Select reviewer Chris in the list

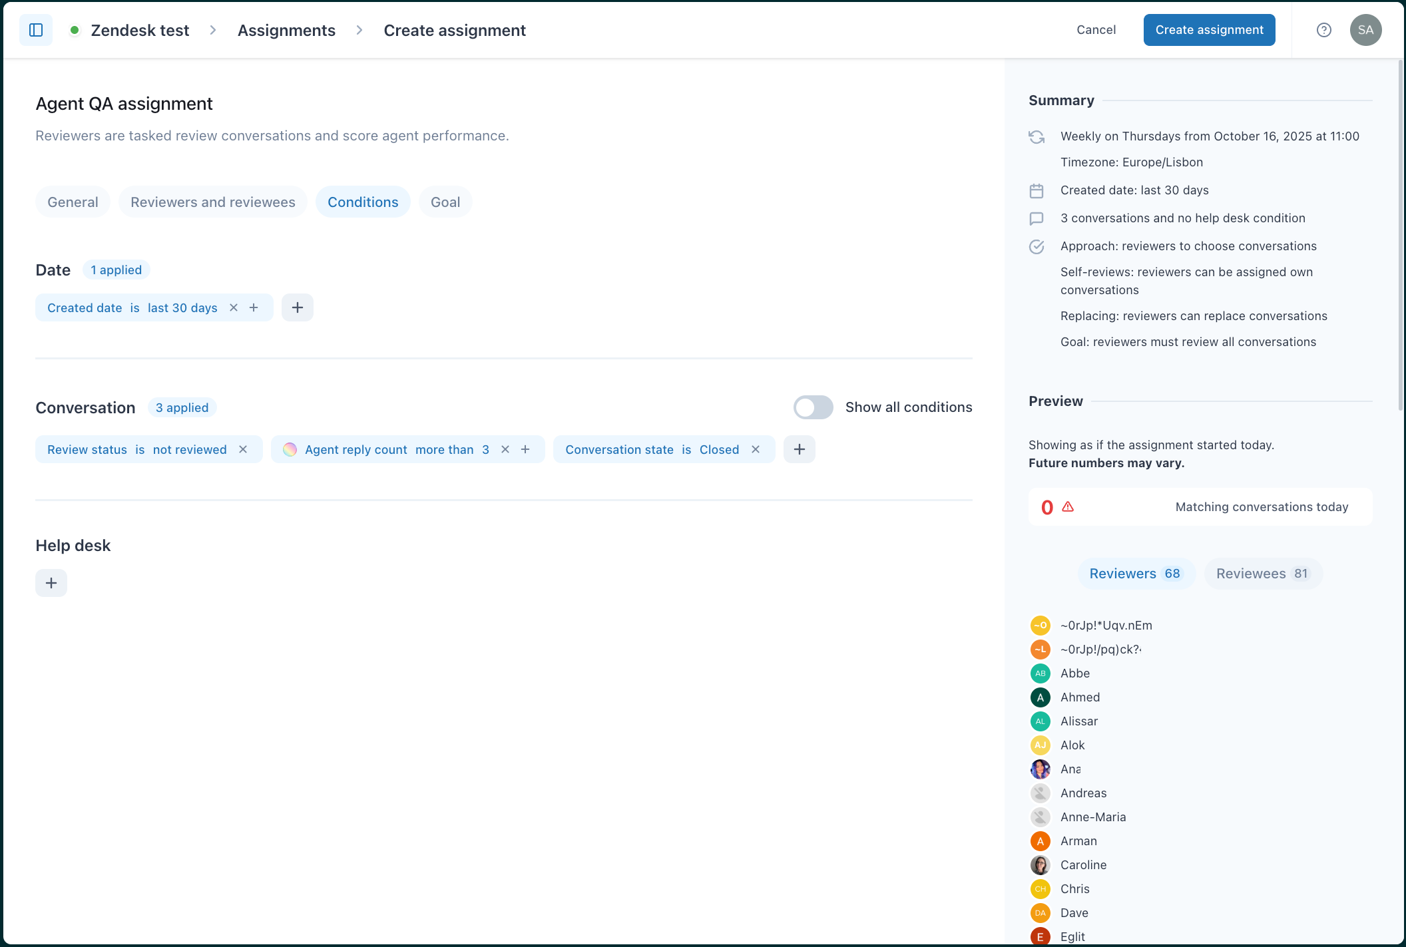(x=1075, y=889)
